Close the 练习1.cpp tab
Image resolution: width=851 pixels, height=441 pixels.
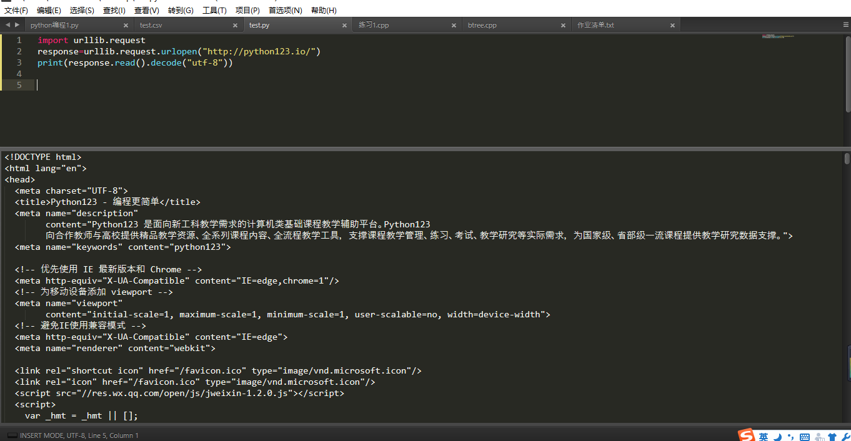(454, 26)
